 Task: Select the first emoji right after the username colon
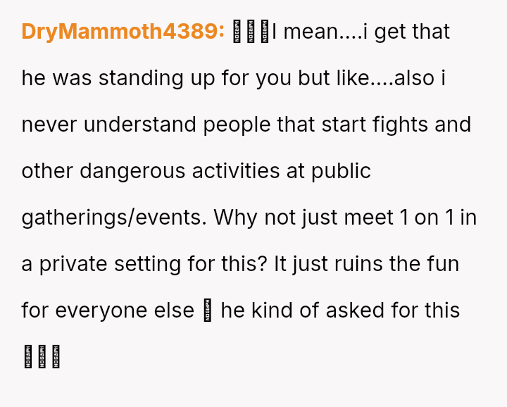[x=238, y=32]
